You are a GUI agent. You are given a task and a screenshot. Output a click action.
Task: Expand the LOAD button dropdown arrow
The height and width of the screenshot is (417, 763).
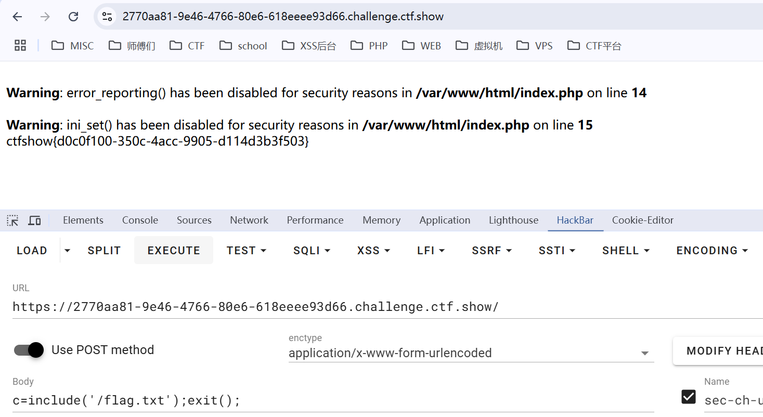coord(67,251)
